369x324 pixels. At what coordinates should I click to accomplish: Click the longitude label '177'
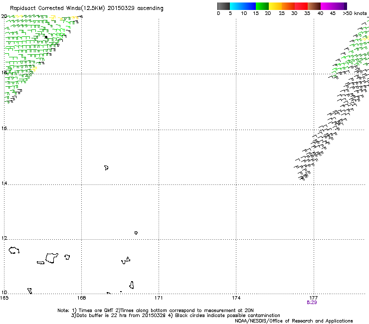pos(314,298)
